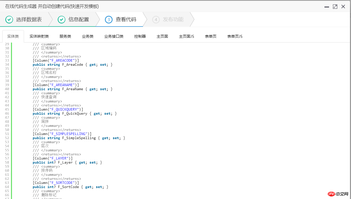Click the green checkmark icon on 信息配置 step
Screen dimensions: 351x199
pos(61,19)
